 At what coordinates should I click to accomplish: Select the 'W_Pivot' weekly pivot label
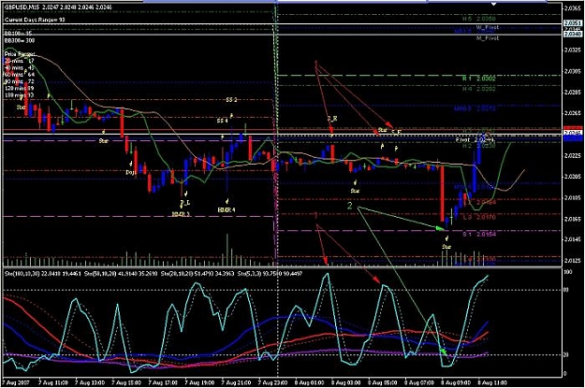488,28
